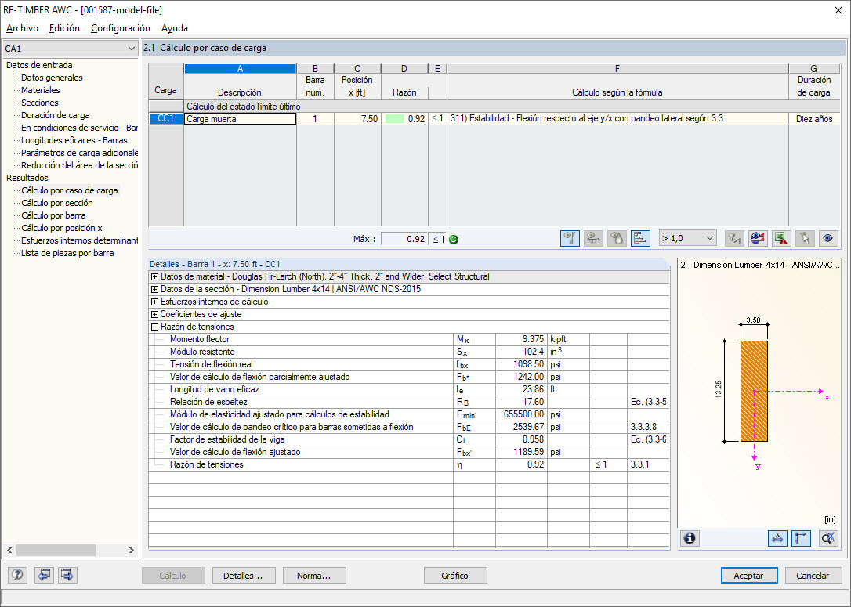Go to next window arrow icon

coord(67,575)
